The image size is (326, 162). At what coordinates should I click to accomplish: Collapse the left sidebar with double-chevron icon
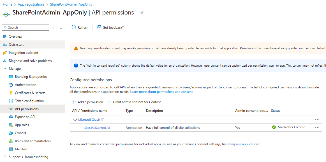61,27
